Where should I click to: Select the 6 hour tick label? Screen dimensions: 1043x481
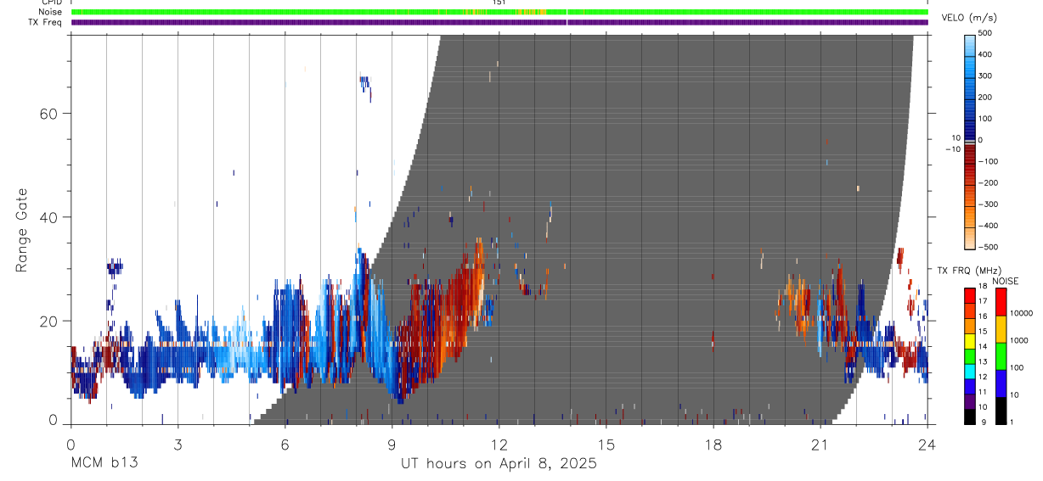click(285, 444)
